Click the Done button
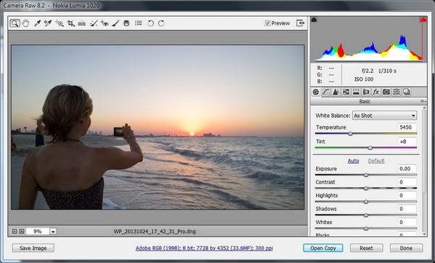This screenshot has width=435, height=263. [x=406, y=248]
